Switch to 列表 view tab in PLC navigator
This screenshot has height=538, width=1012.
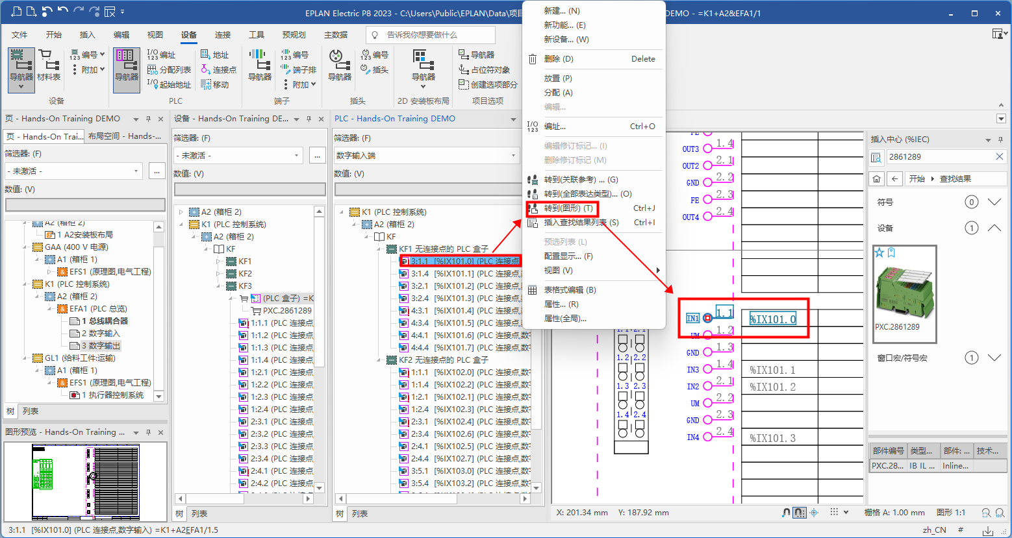[360, 513]
